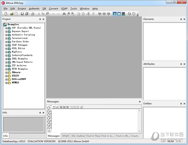Image resolution: width=188 pixels, height=145 pixels.
Task: Select the Office2007 folder
Action: [x=19, y=79]
